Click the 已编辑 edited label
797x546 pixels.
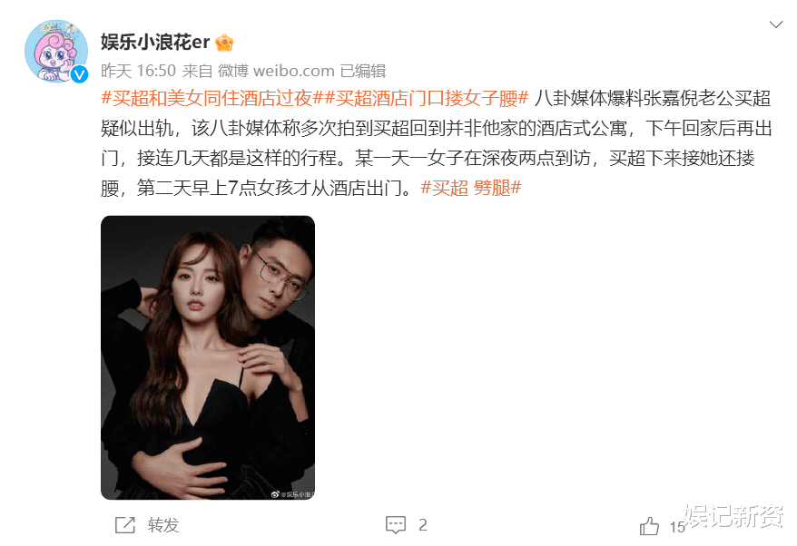click(363, 71)
